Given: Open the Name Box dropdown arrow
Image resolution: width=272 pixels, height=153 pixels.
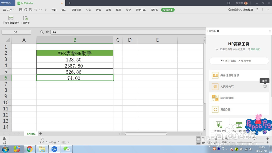Looking at the screenshot, I should (x=30, y=32).
